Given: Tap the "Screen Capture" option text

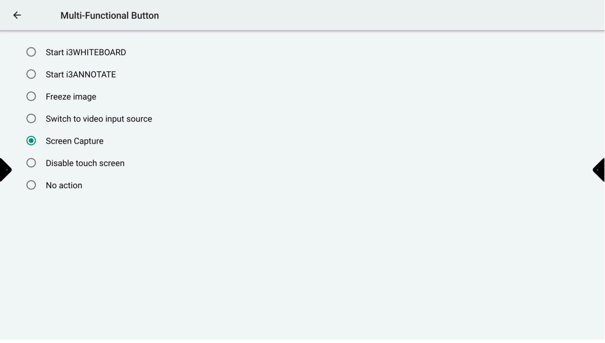Looking at the screenshot, I should tap(75, 141).
